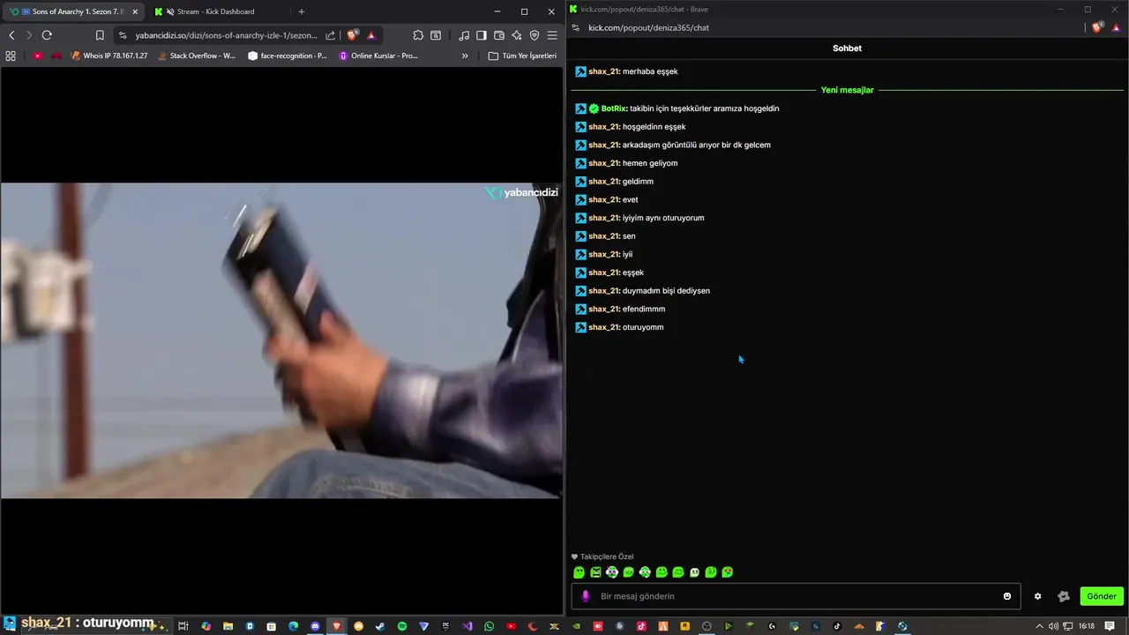This screenshot has height=635, width=1129.
Task: Click the 'arkadaşım görüntülü arıyor' message
Action: coord(697,145)
